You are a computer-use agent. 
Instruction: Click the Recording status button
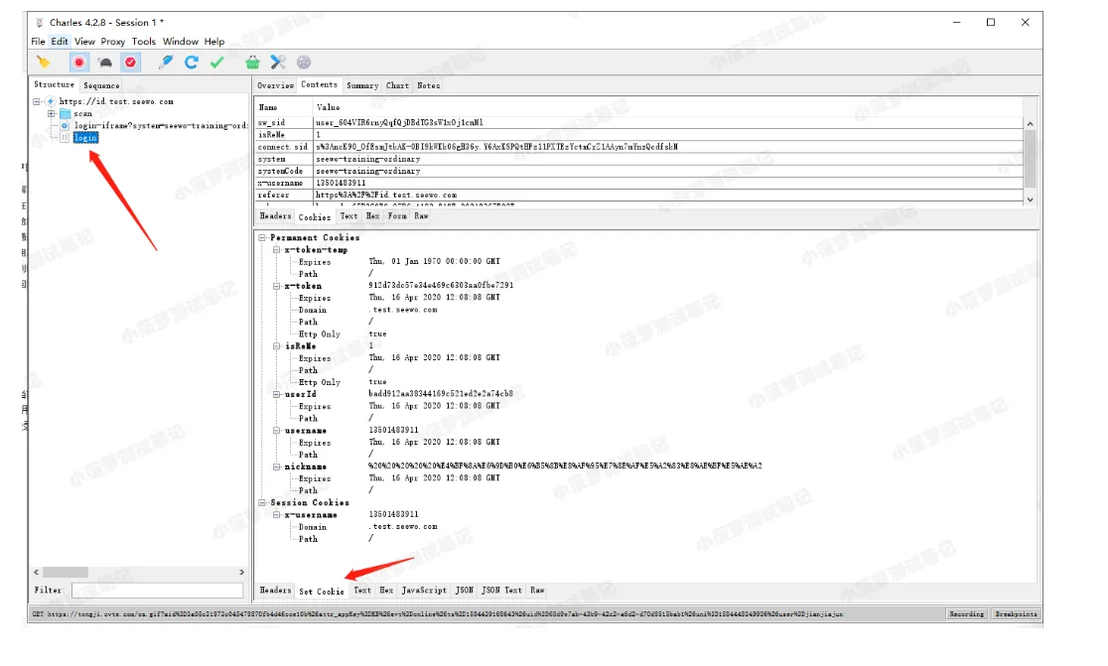click(967, 614)
